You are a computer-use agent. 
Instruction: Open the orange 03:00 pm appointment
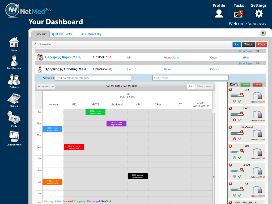[x=52, y=182]
